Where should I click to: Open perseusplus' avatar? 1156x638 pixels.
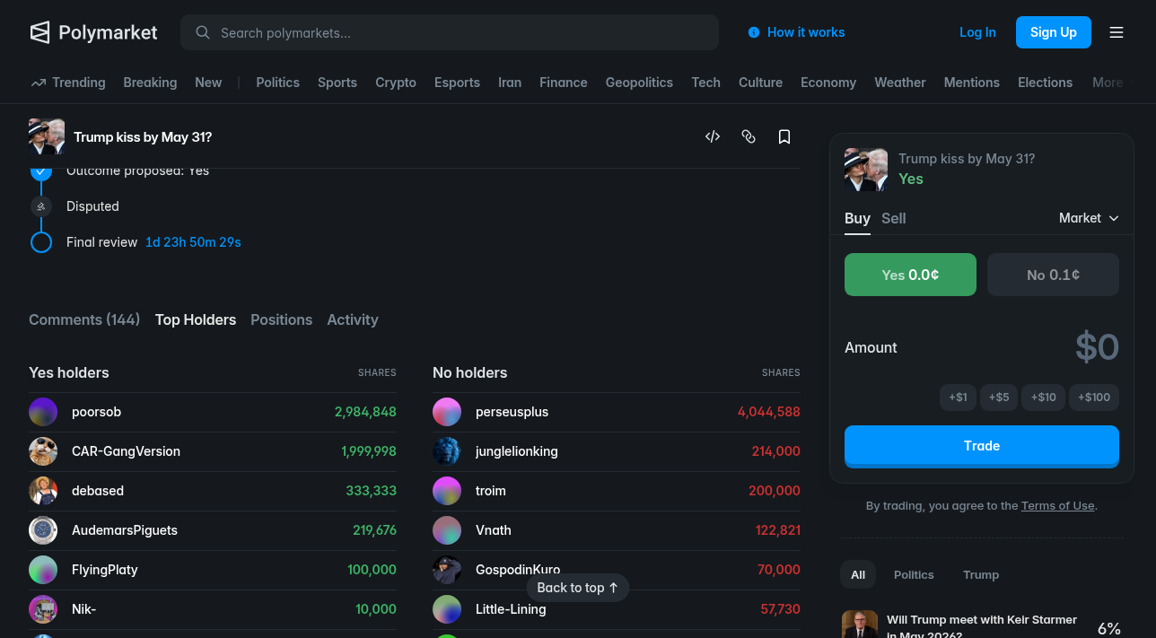[x=447, y=412]
